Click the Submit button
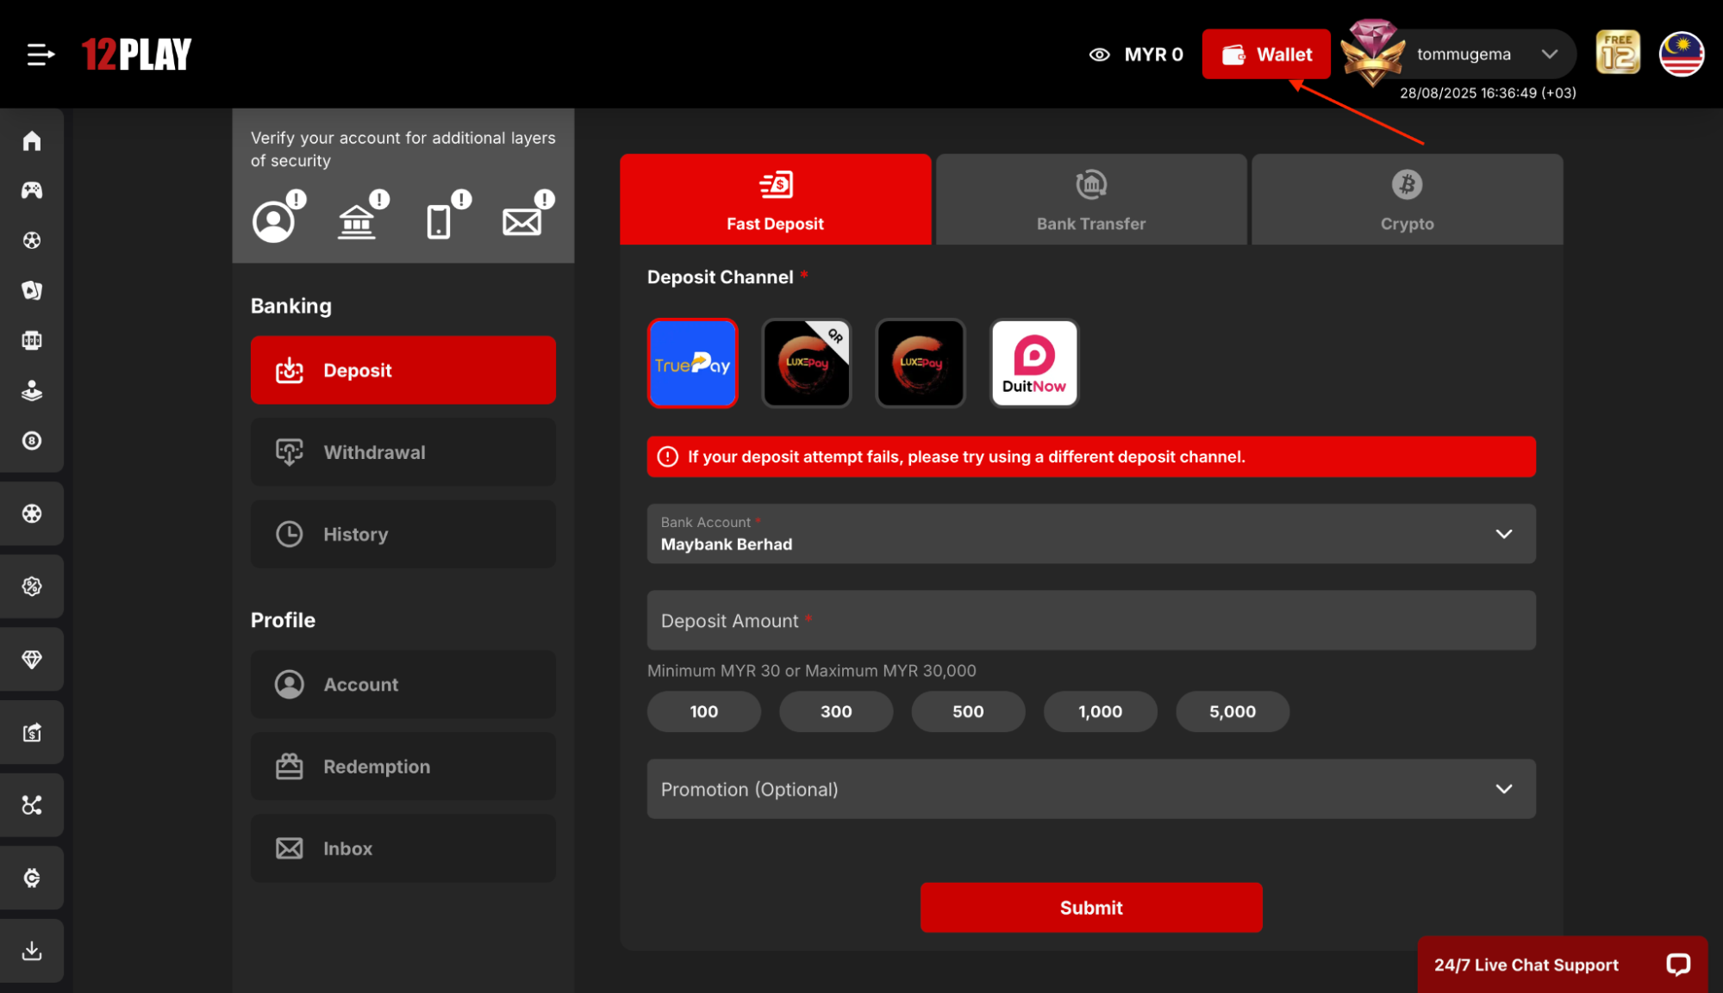 1090,907
